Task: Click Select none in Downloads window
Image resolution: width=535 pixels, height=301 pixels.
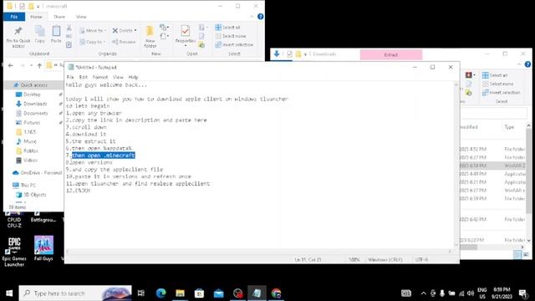Action: tap(498, 84)
